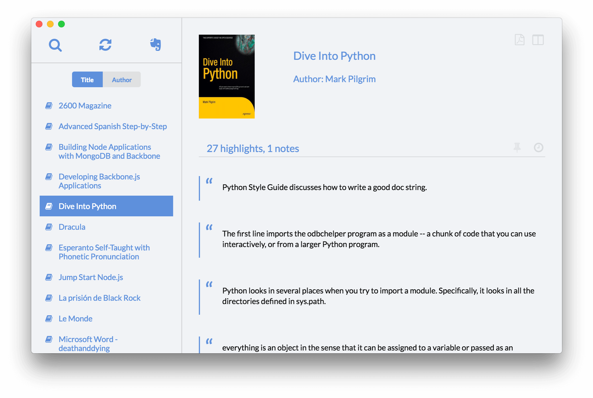Select the 2600 Magazine book entry
Viewport: 593px width, 398px height.
pyautogui.click(x=85, y=106)
